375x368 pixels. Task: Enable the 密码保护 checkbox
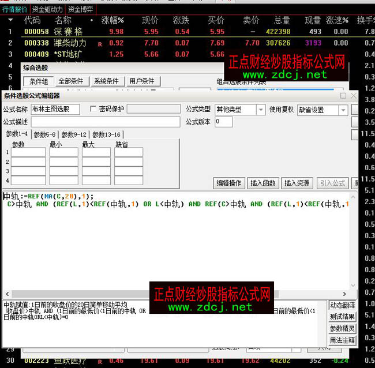pyautogui.click(x=94, y=109)
